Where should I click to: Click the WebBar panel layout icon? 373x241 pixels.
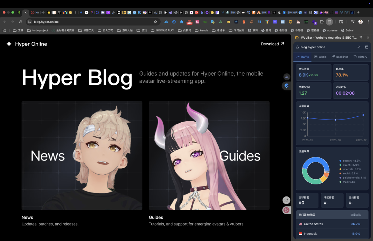pyautogui.click(x=366, y=47)
